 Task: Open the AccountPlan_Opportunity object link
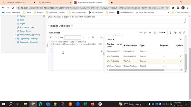click(x=30, y=35)
